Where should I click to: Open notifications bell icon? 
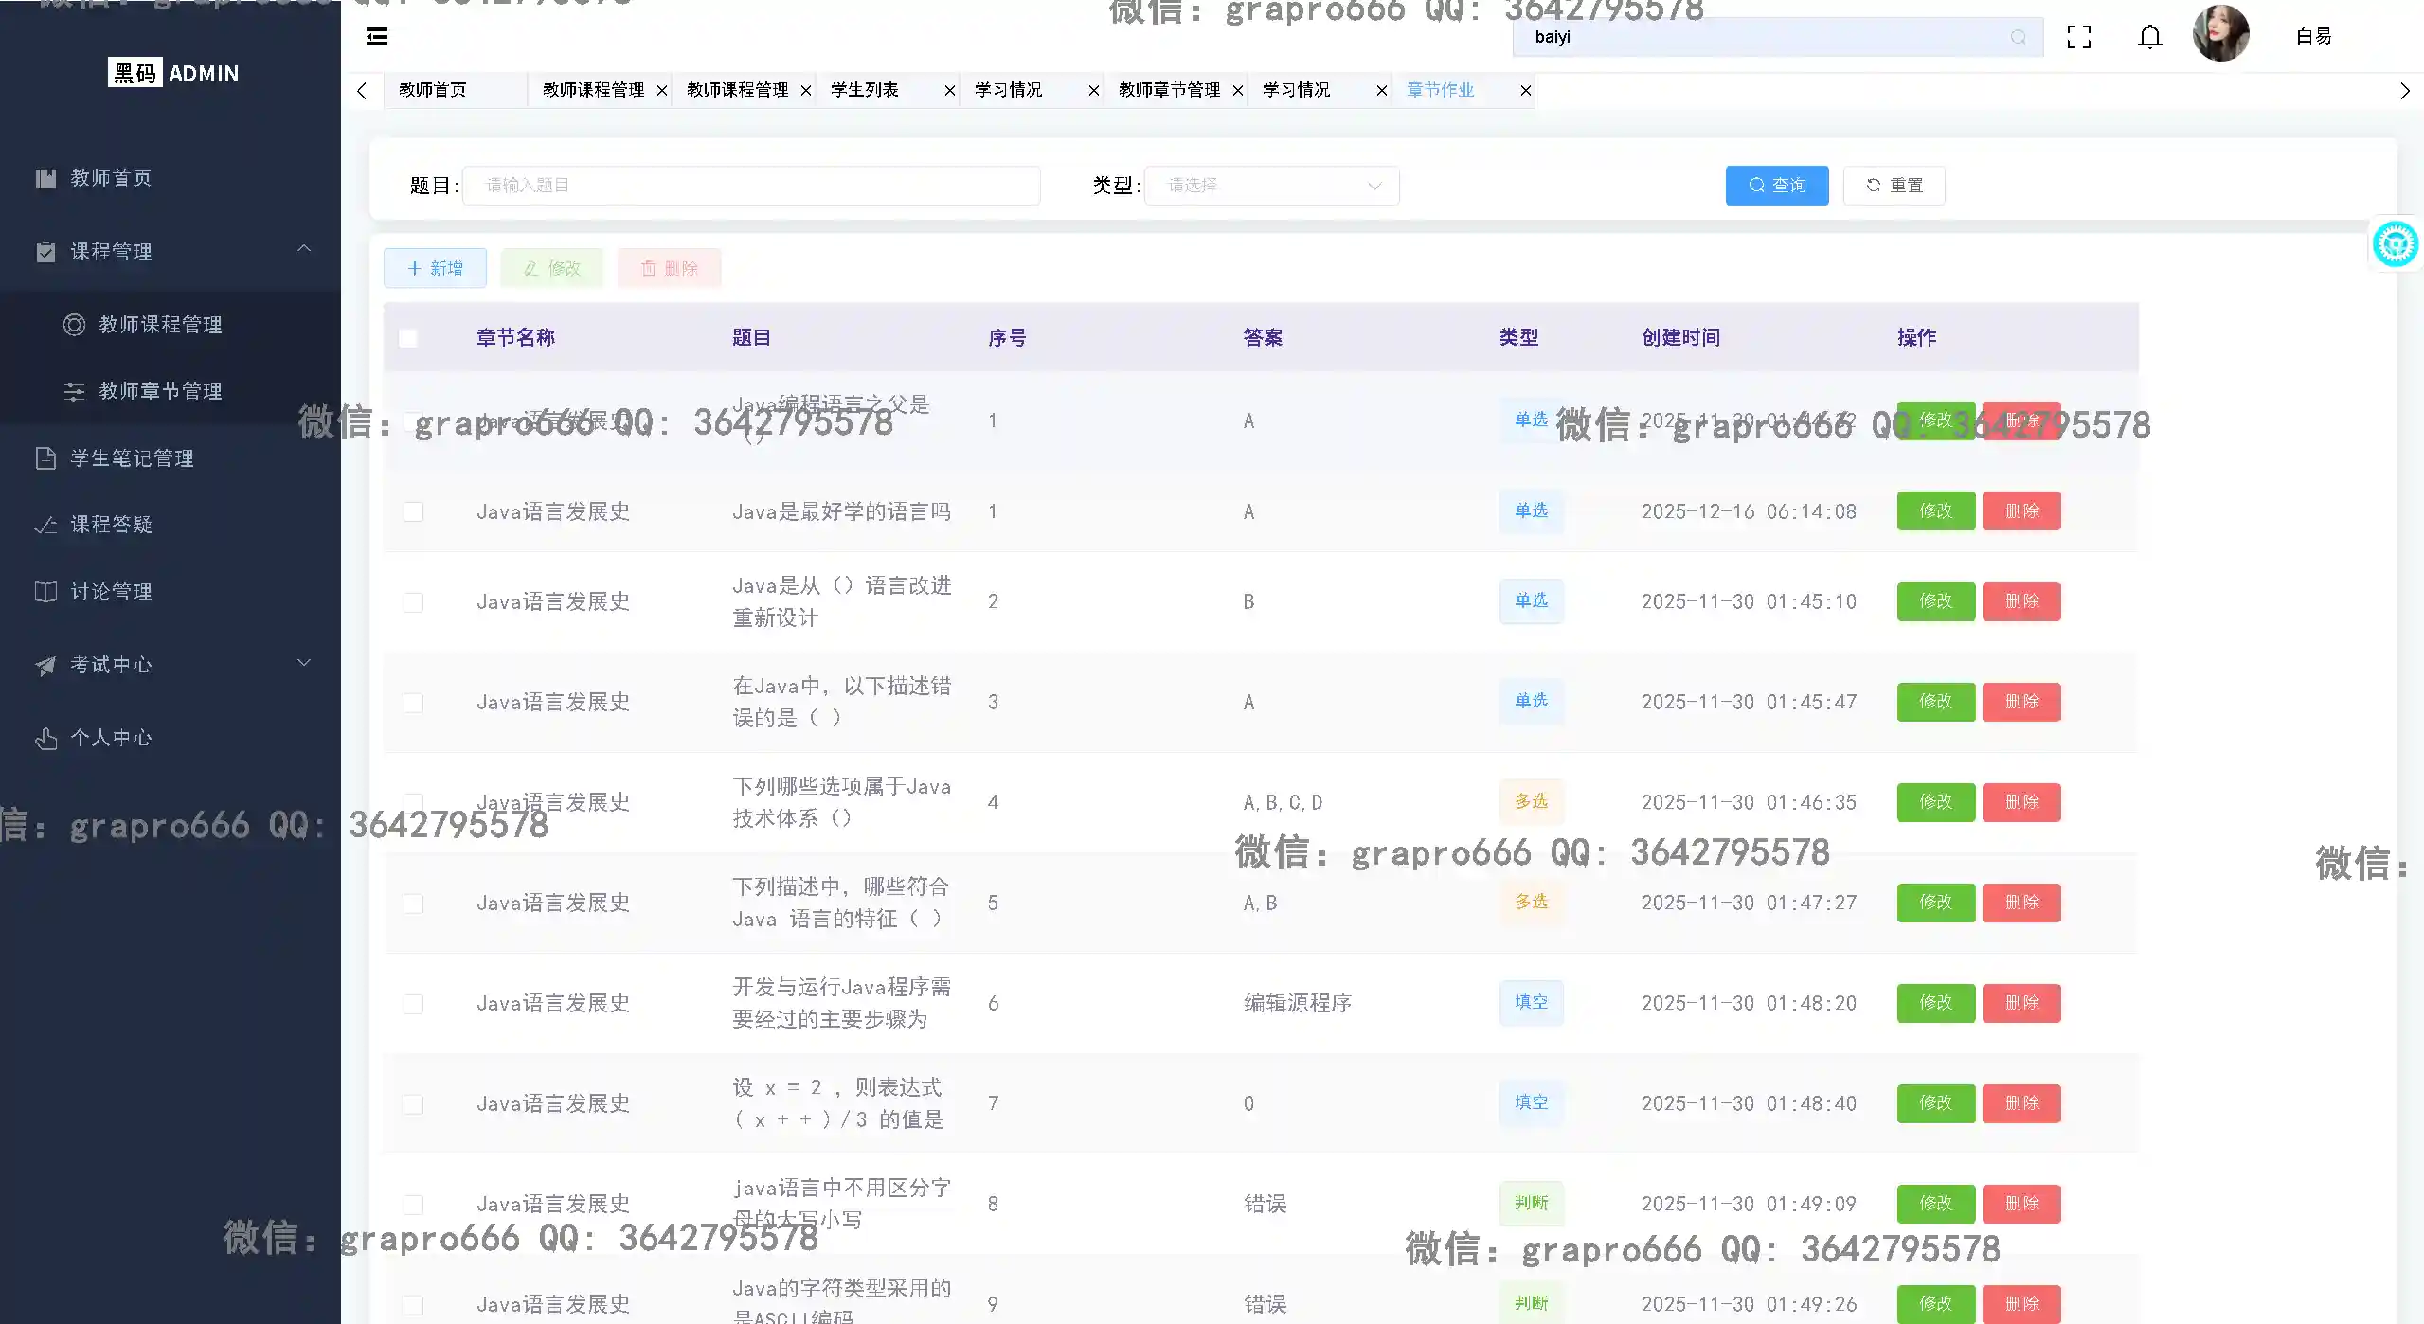point(2149,37)
